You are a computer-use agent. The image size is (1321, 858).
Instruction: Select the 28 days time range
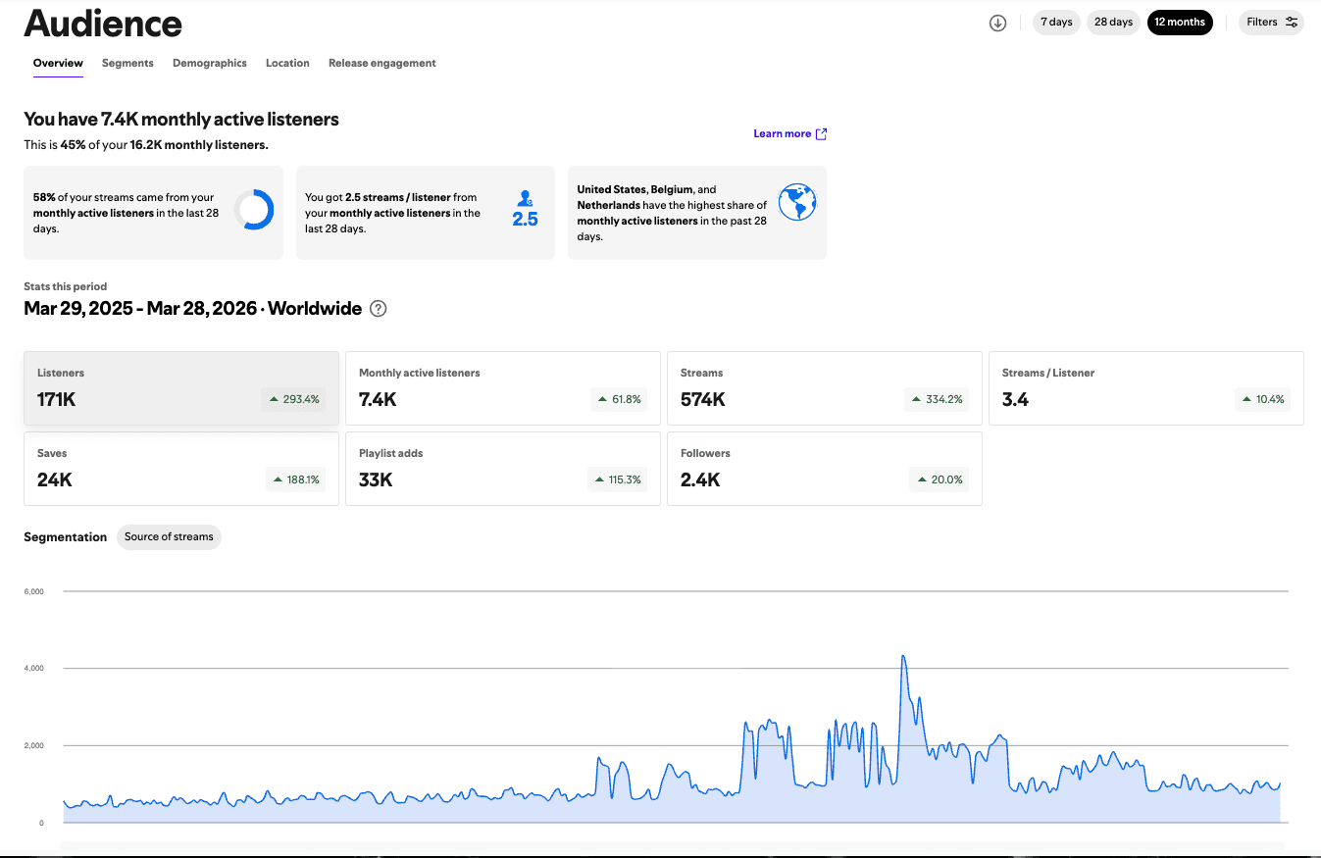1113,22
